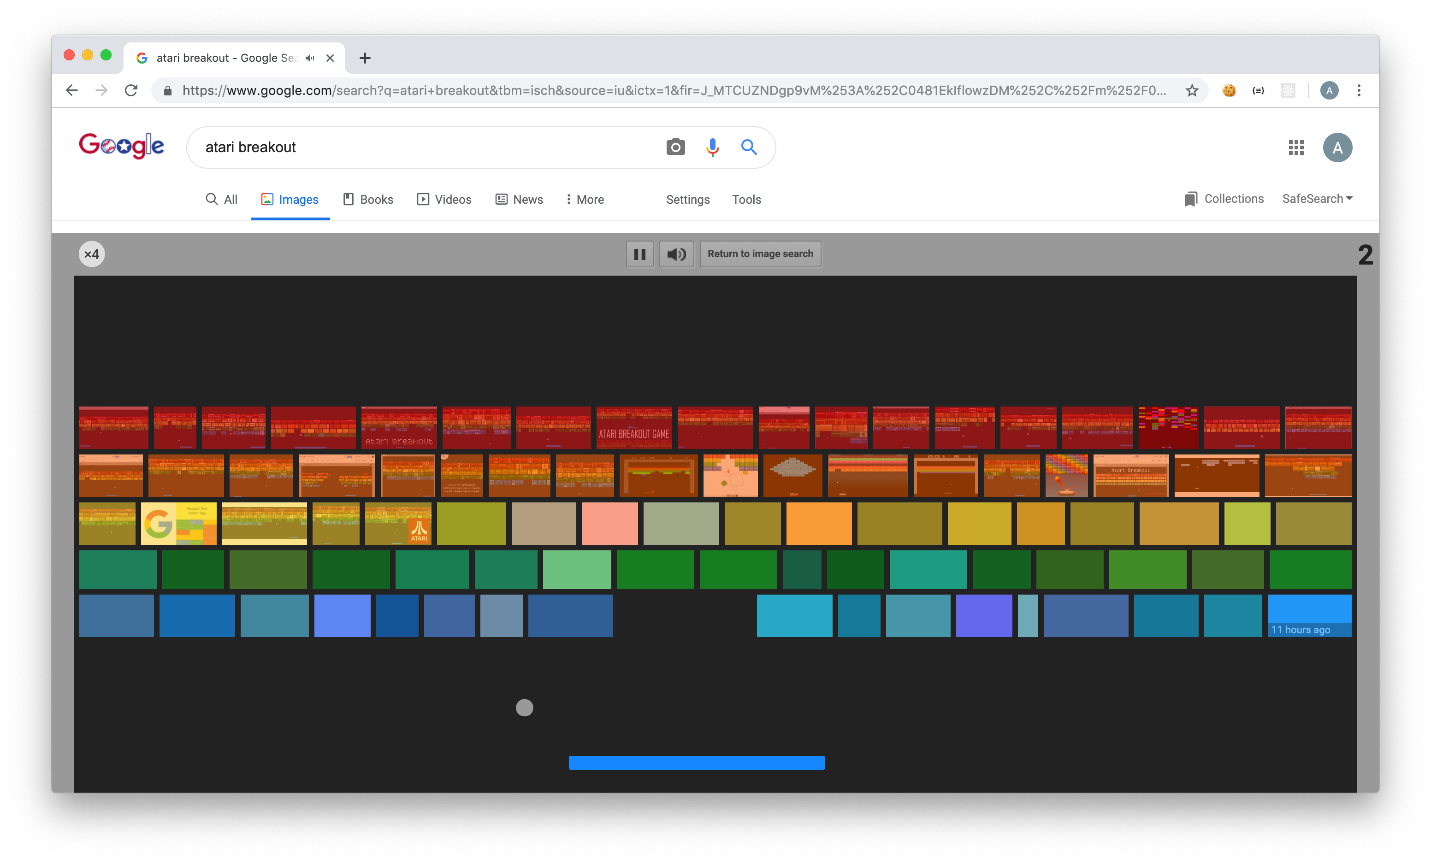Open Chrome's three-dot menu
The image size is (1431, 861).
tap(1359, 90)
